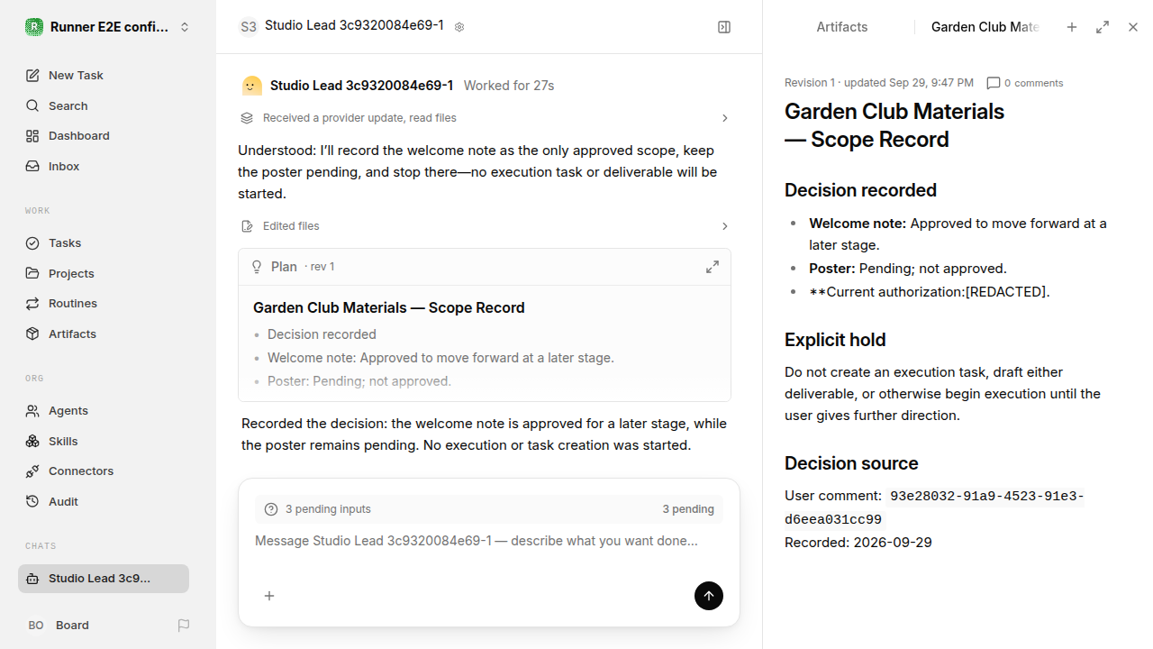Click the plus attach button
Image resolution: width=1153 pixels, height=649 pixels.
[x=269, y=596]
